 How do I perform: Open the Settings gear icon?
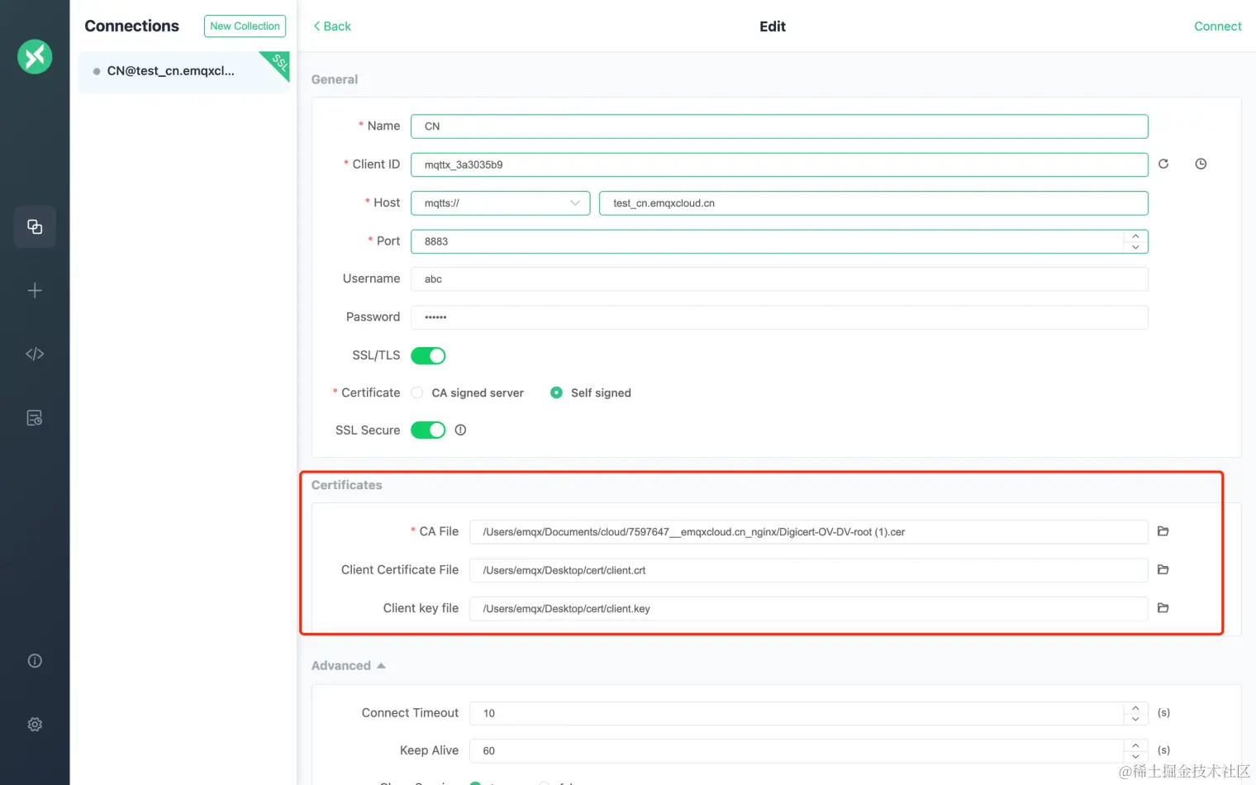pyautogui.click(x=35, y=724)
